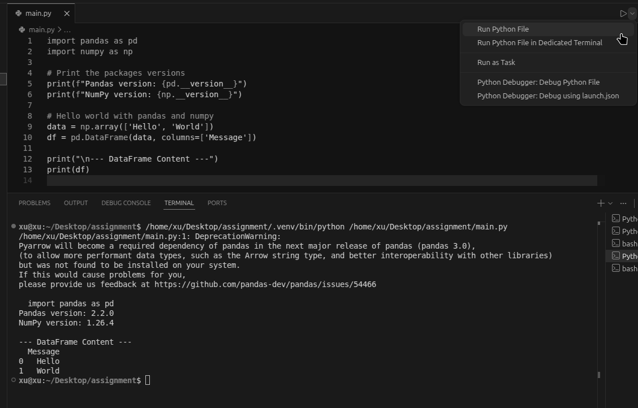Switch to the PROBLEMS panel tab
The height and width of the screenshot is (408, 638).
tap(35, 203)
